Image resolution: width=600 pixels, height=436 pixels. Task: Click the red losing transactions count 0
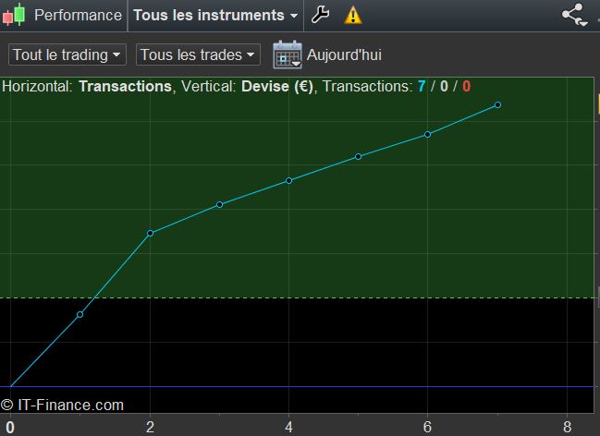(466, 87)
